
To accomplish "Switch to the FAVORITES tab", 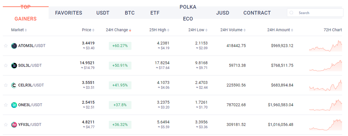I will (69, 13).
